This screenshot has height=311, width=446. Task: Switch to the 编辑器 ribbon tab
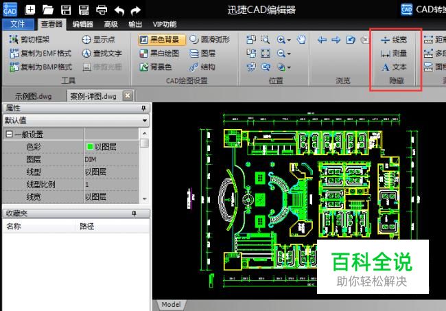pyautogui.click(x=83, y=25)
